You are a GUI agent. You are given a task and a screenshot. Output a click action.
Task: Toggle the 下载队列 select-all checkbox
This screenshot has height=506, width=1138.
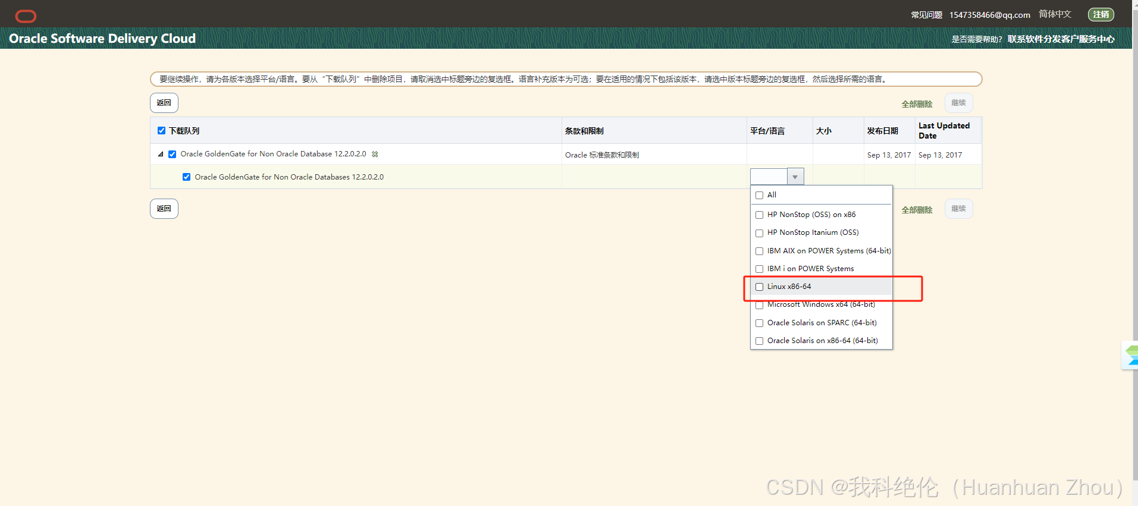[x=161, y=131]
